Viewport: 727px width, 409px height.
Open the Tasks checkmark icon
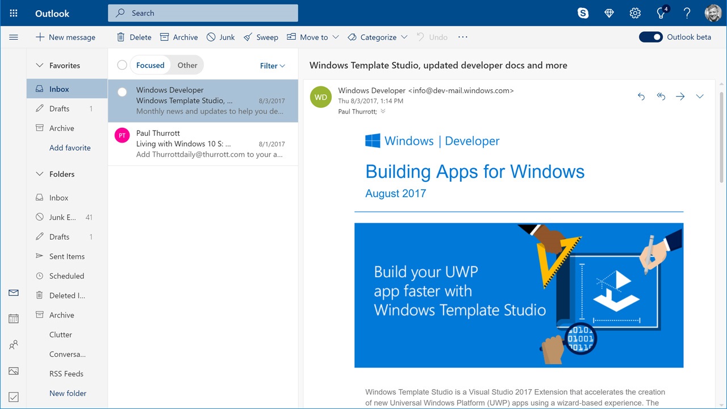(14, 397)
